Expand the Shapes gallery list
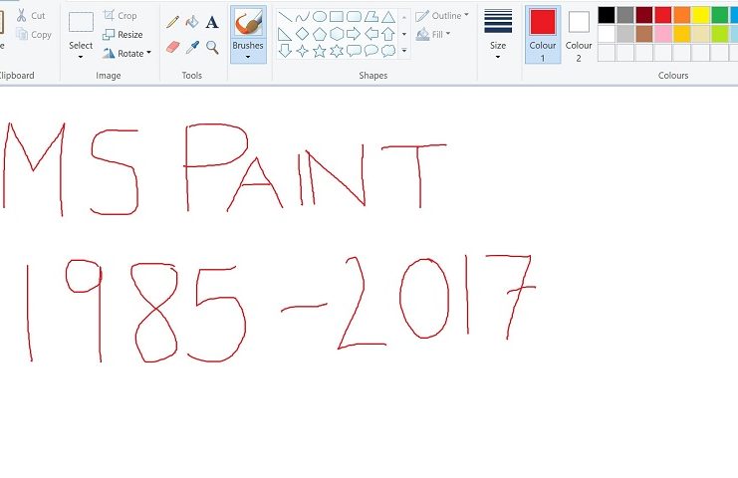Viewport: 738px width, 478px height. [x=403, y=51]
